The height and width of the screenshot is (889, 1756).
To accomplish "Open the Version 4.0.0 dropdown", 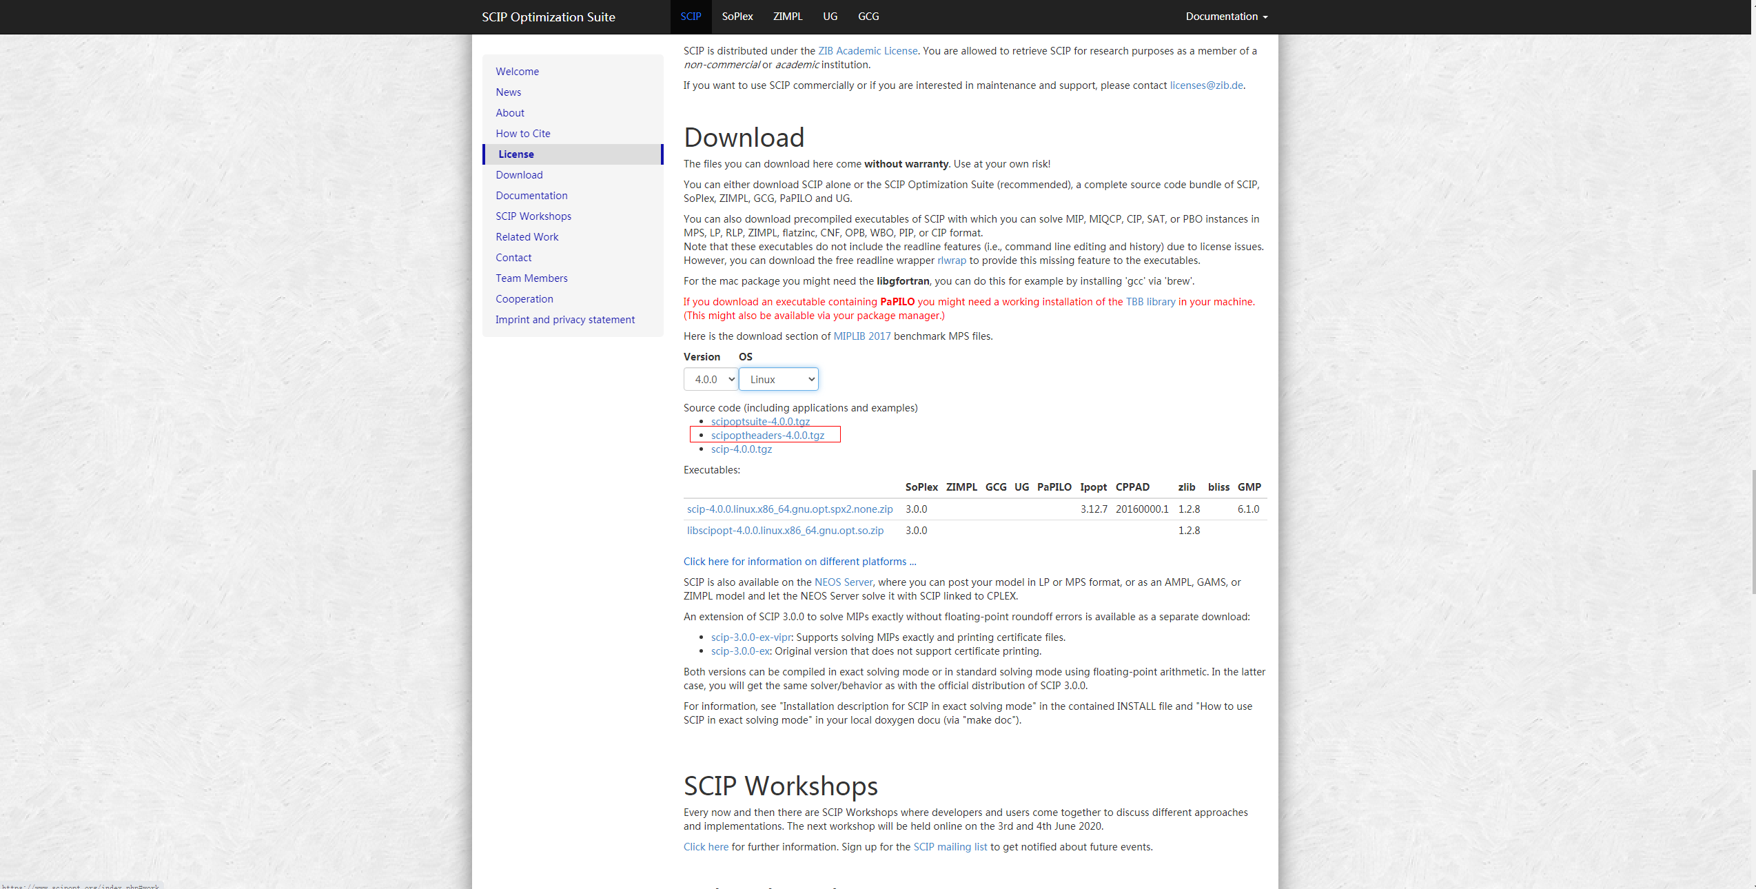I will pyautogui.click(x=711, y=379).
